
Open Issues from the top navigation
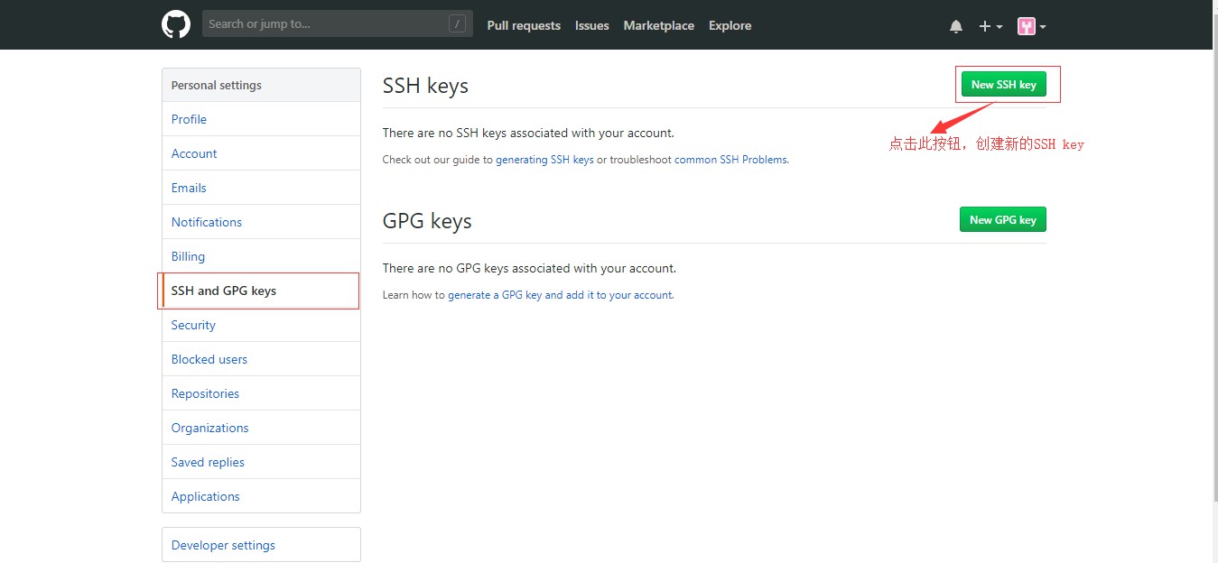(591, 25)
